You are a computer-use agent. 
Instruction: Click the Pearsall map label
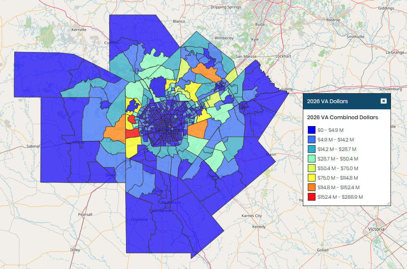85,215
